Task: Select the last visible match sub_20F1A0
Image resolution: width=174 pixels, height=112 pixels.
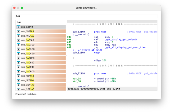Action: pyautogui.click(x=41, y=89)
